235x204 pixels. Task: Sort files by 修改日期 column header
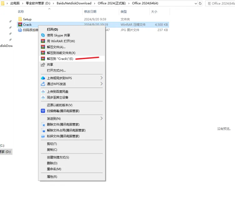[90, 12]
